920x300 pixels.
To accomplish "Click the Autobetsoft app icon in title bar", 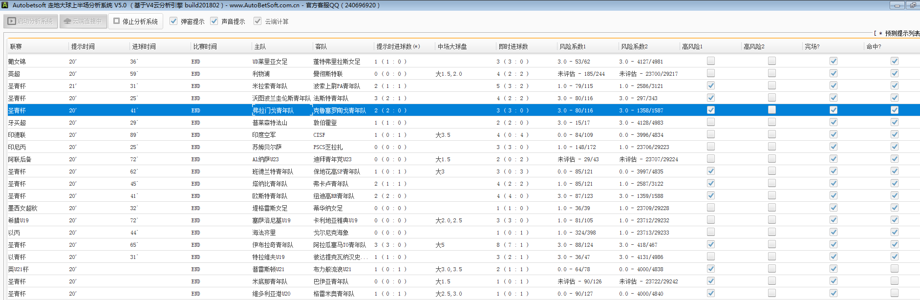I will (5, 5).
